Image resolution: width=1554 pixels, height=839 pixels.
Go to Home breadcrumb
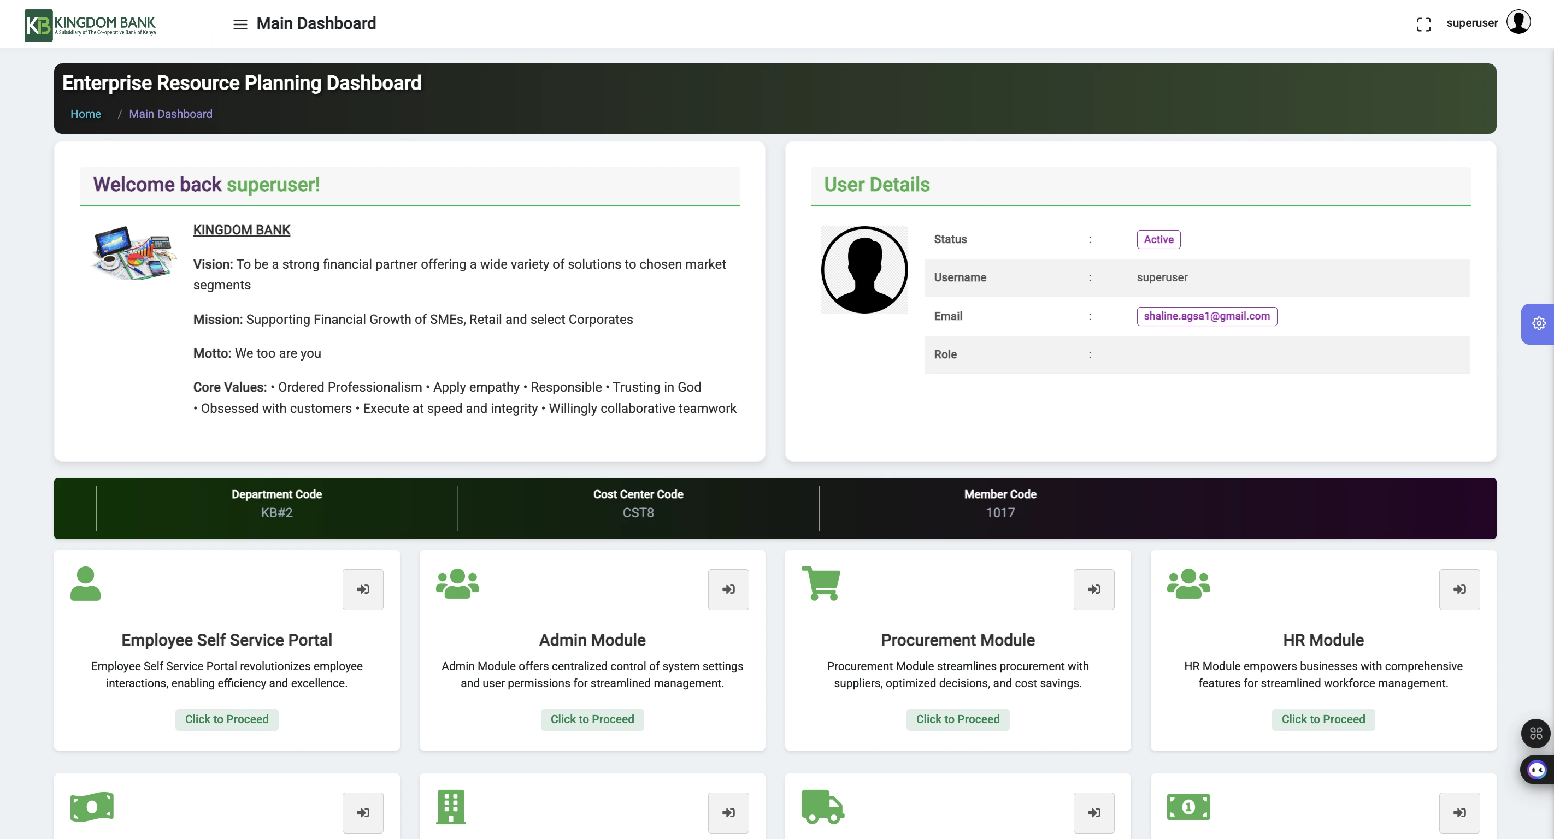(x=86, y=114)
